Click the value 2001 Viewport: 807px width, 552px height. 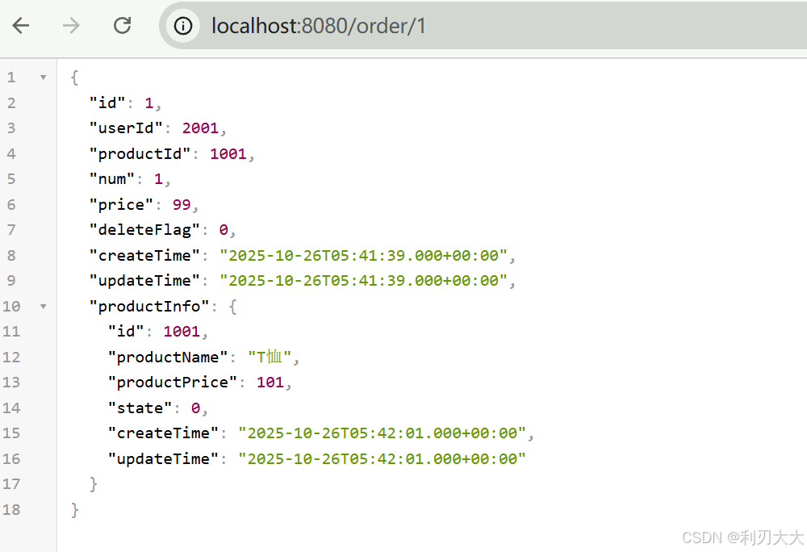200,128
